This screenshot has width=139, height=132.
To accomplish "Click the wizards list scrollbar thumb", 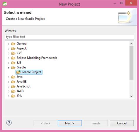I will click(x=131, y=63).
